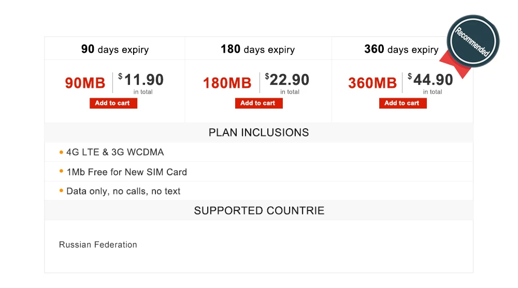The height and width of the screenshot is (288, 518).
Task: Click the 180MB data amount
Action: tap(227, 83)
